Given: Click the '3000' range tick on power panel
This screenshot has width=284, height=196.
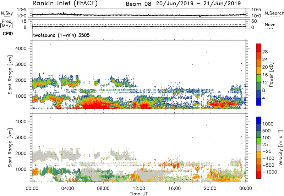Looking at the screenshot, I should 21,64.
